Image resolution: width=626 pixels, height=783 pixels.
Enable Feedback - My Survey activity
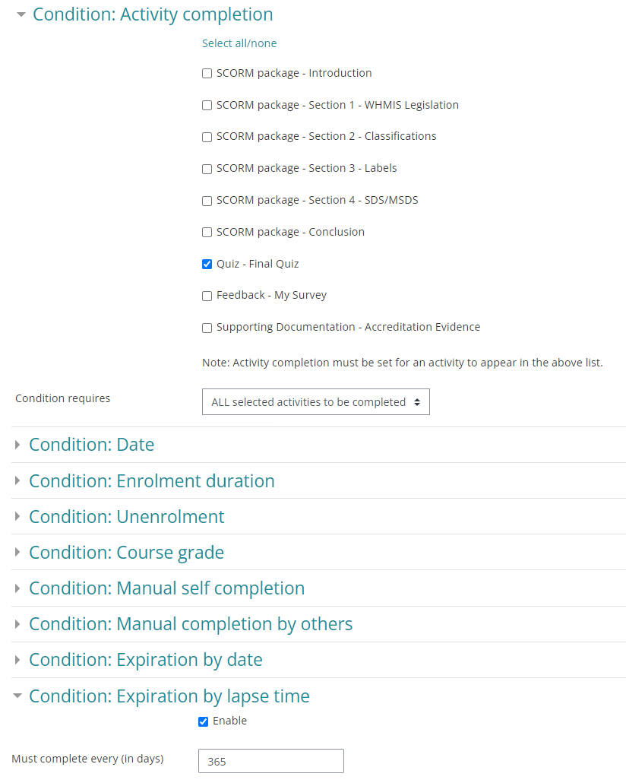(207, 296)
